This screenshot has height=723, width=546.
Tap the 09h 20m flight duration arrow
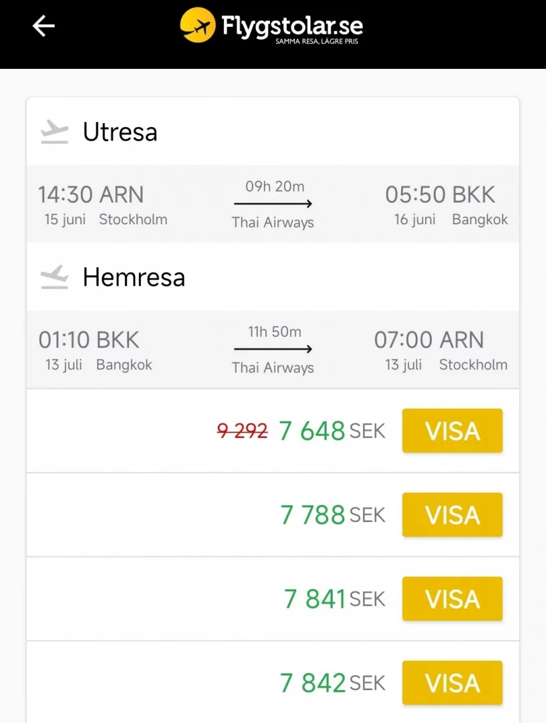coord(273,202)
